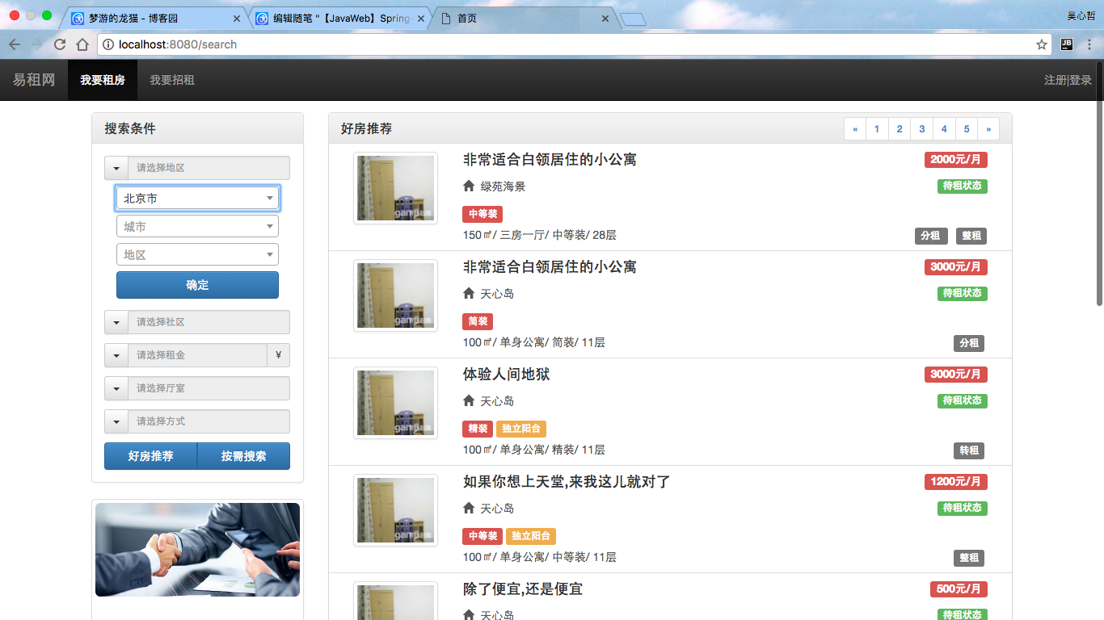
Task: Expand the 请选择地区 dropdown caret
Action: click(x=116, y=168)
